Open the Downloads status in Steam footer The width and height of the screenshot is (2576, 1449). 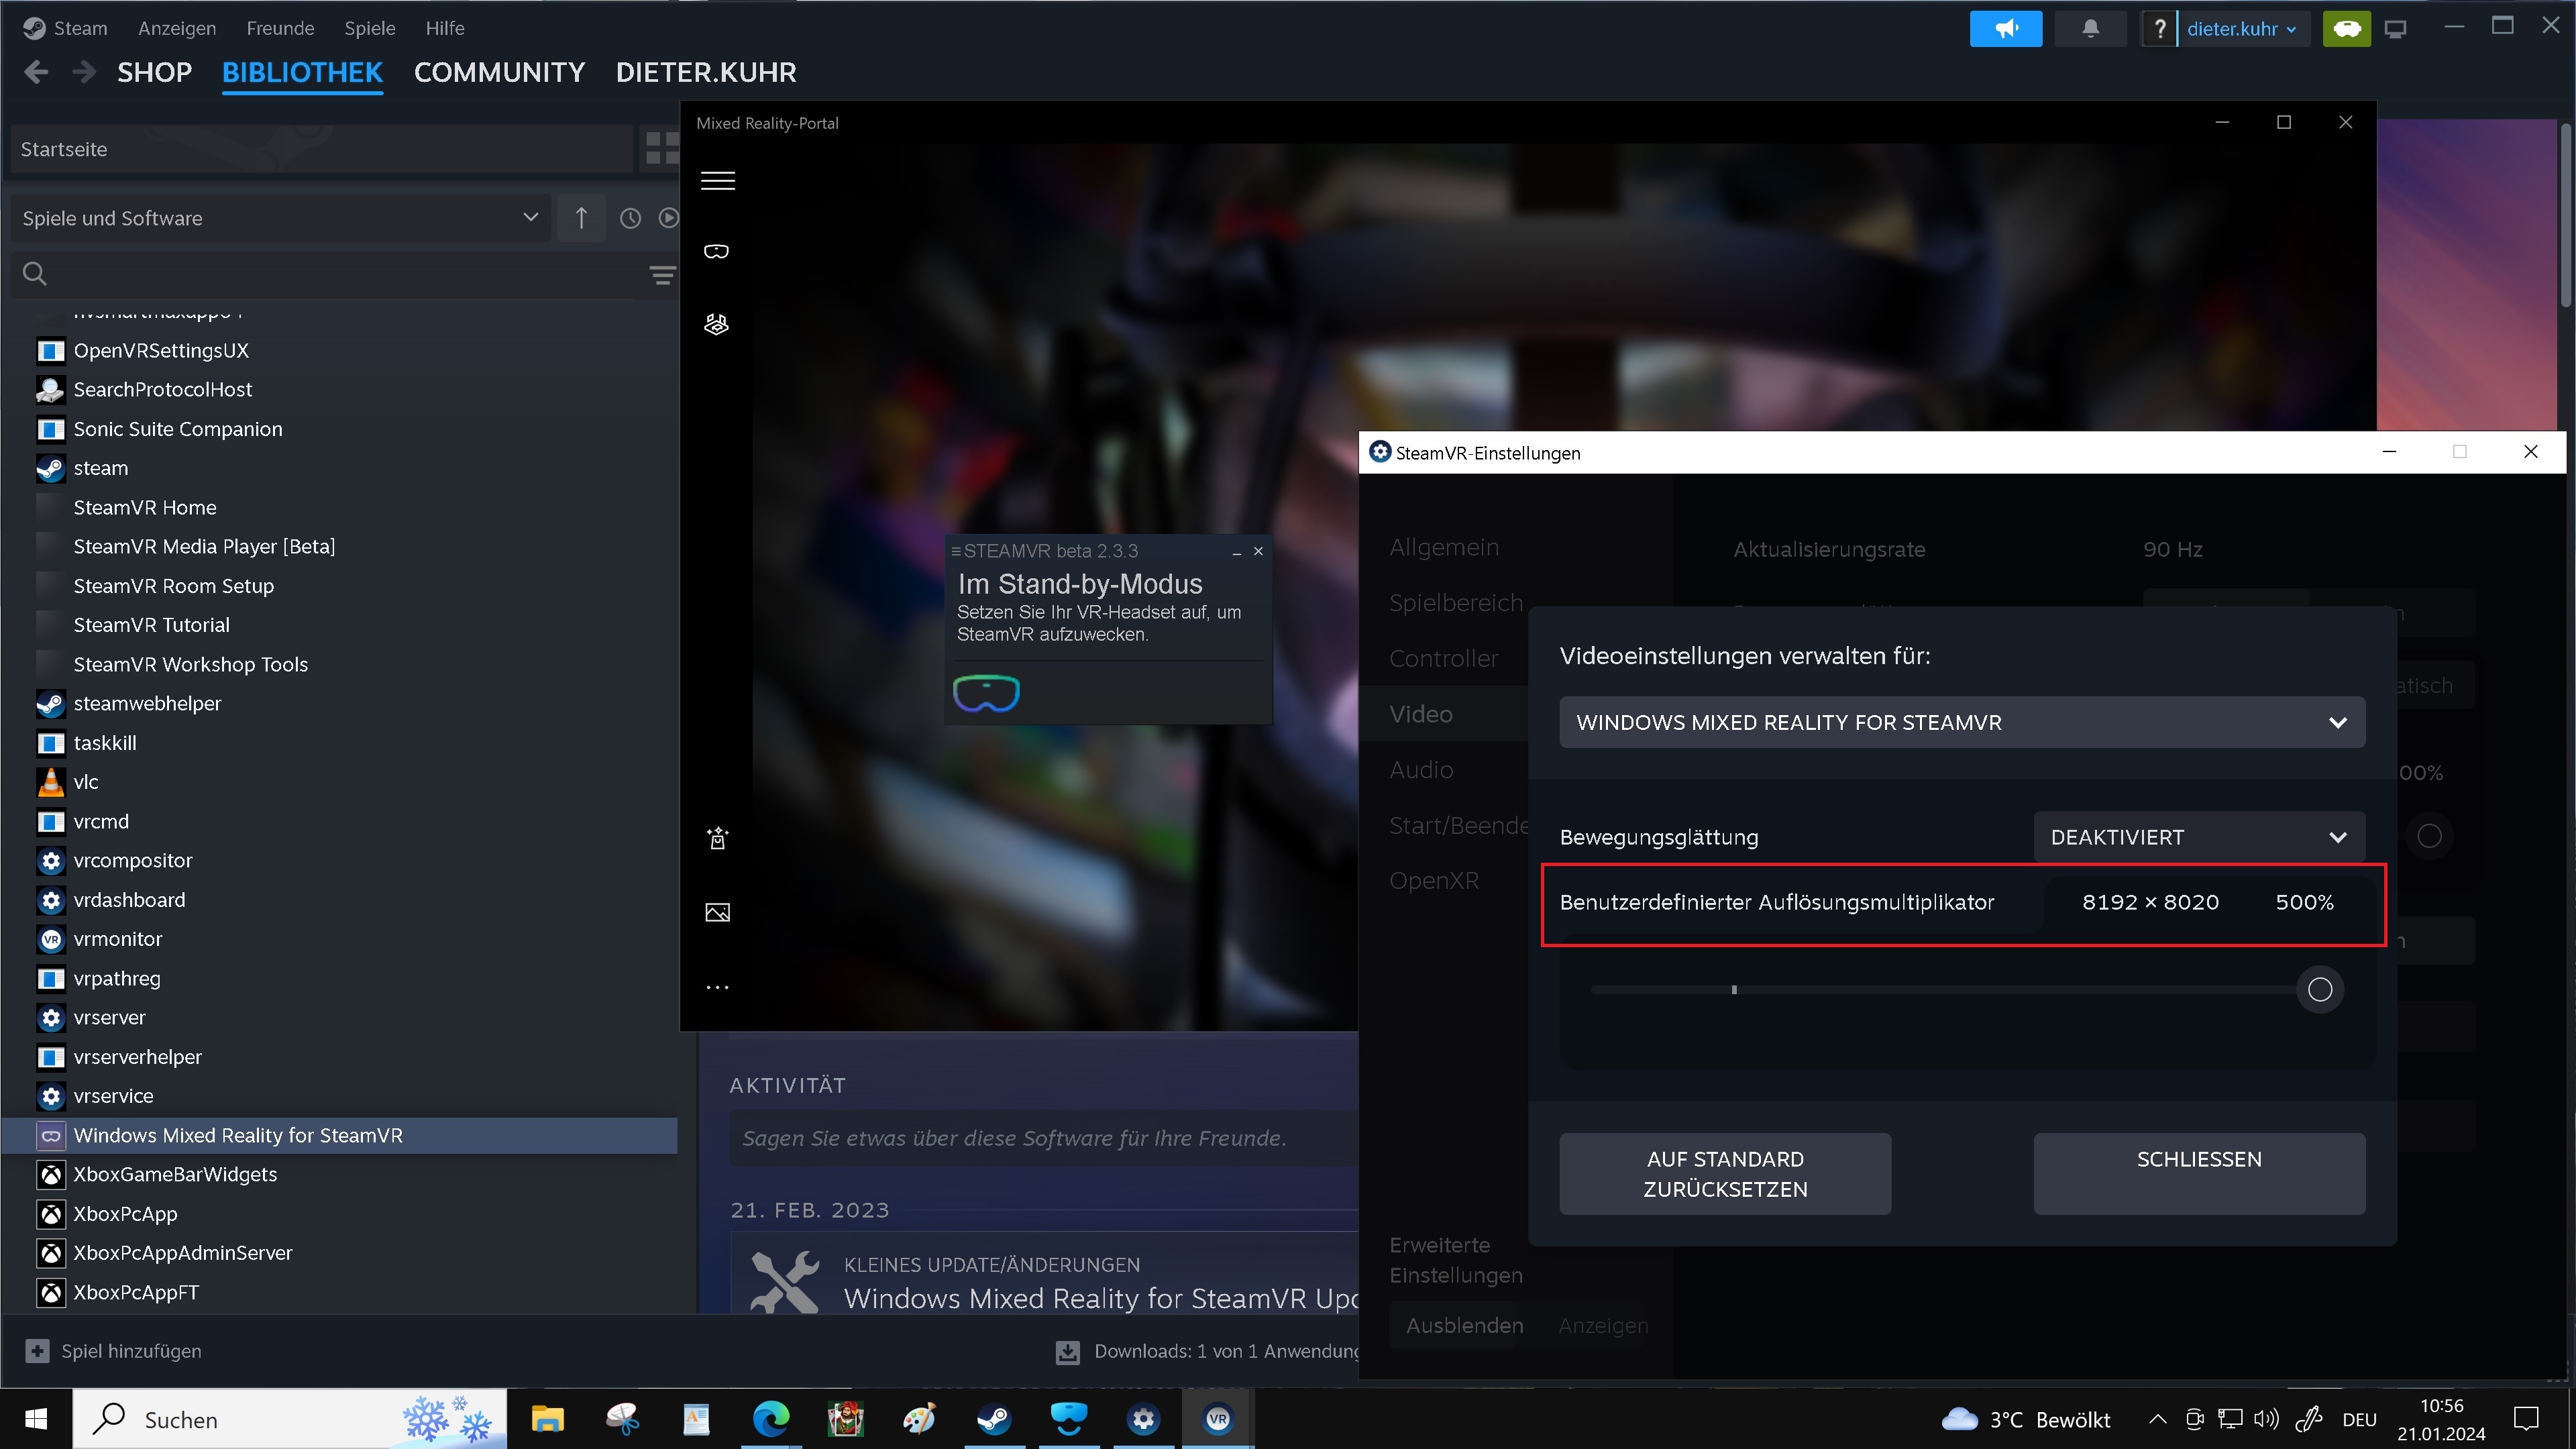(1208, 1351)
